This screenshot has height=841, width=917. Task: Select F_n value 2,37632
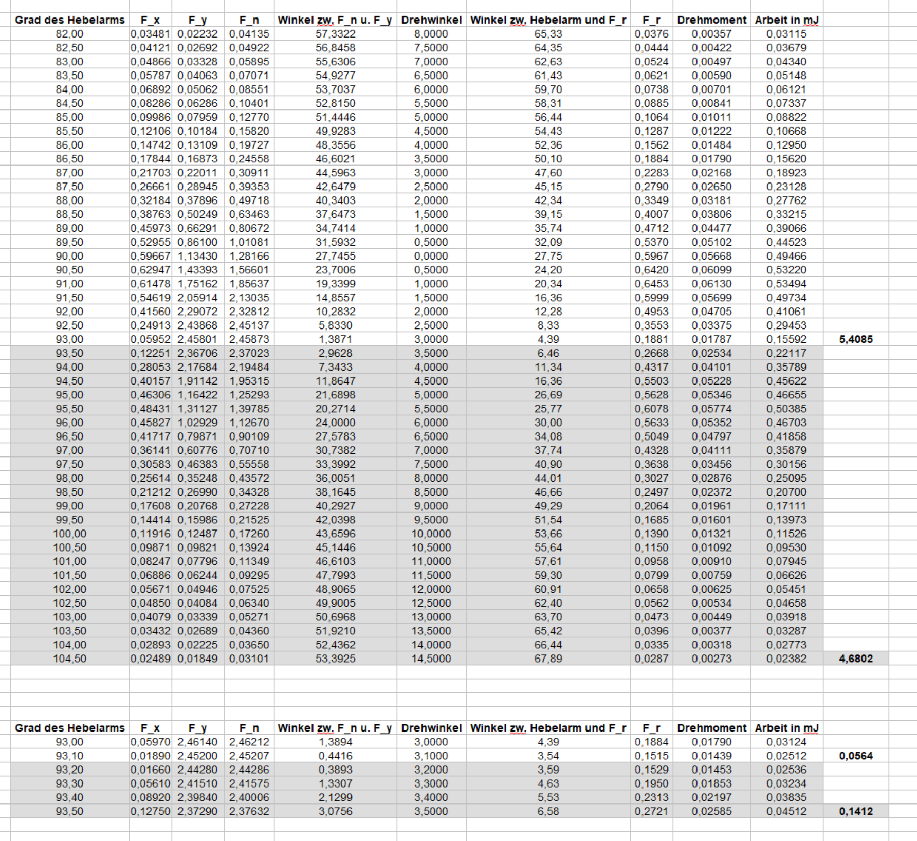249,811
